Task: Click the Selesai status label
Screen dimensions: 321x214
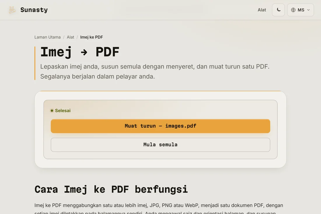Action: tap(63, 111)
